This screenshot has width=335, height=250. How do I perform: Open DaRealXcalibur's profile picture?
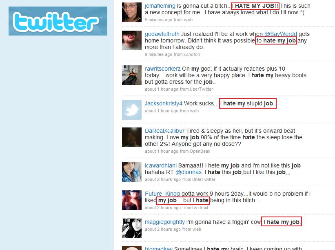[x=132, y=137]
